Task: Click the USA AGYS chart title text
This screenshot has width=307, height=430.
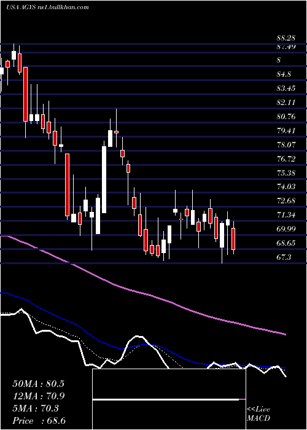Action: pyautogui.click(x=47, y=7)
